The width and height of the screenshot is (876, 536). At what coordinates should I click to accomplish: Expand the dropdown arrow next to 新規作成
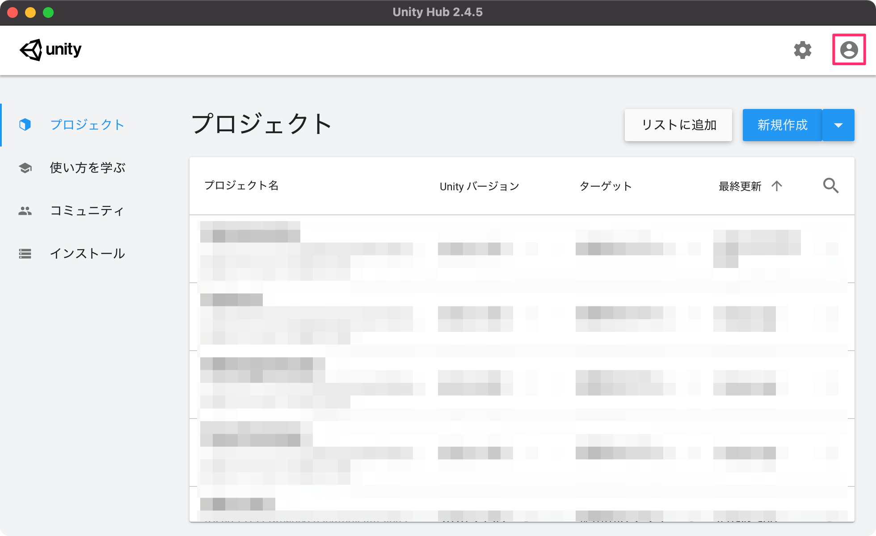(x=838, y=125)
